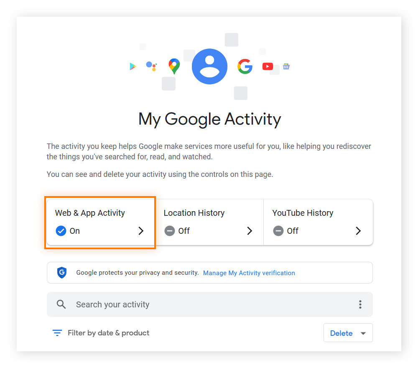
Task: Click the blue privacy shield icon
Action: [61, 273]
